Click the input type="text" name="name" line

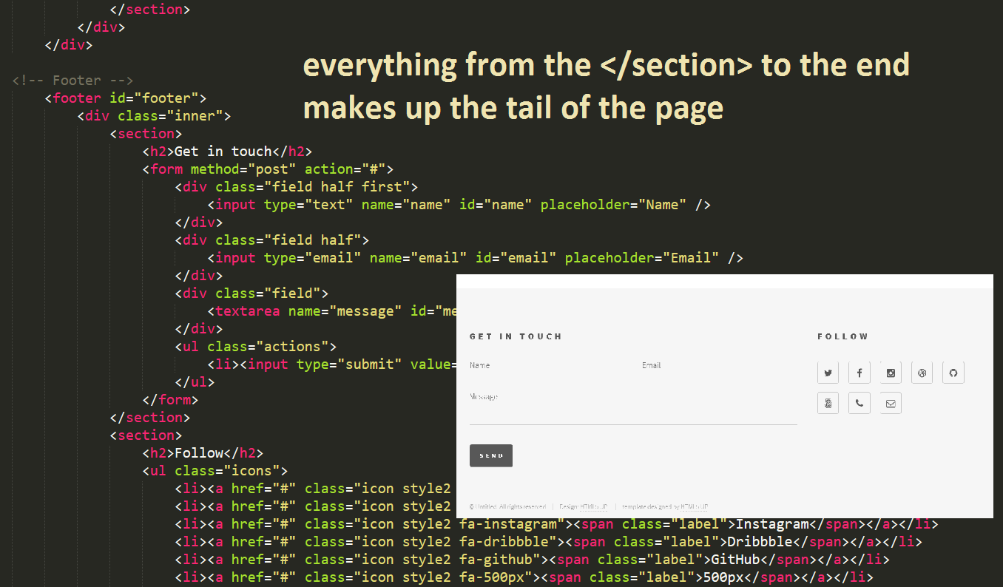(x=459, y=205)
